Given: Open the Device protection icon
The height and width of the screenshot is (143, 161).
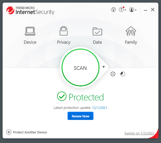Looking at the screenshot, I should coord(30,31).
